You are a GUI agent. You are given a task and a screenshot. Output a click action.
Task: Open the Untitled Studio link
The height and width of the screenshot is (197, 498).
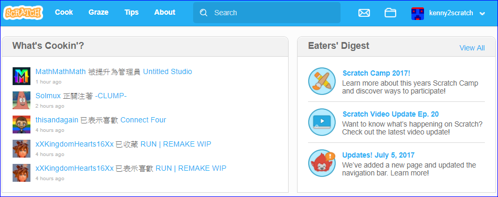[168, 71]
